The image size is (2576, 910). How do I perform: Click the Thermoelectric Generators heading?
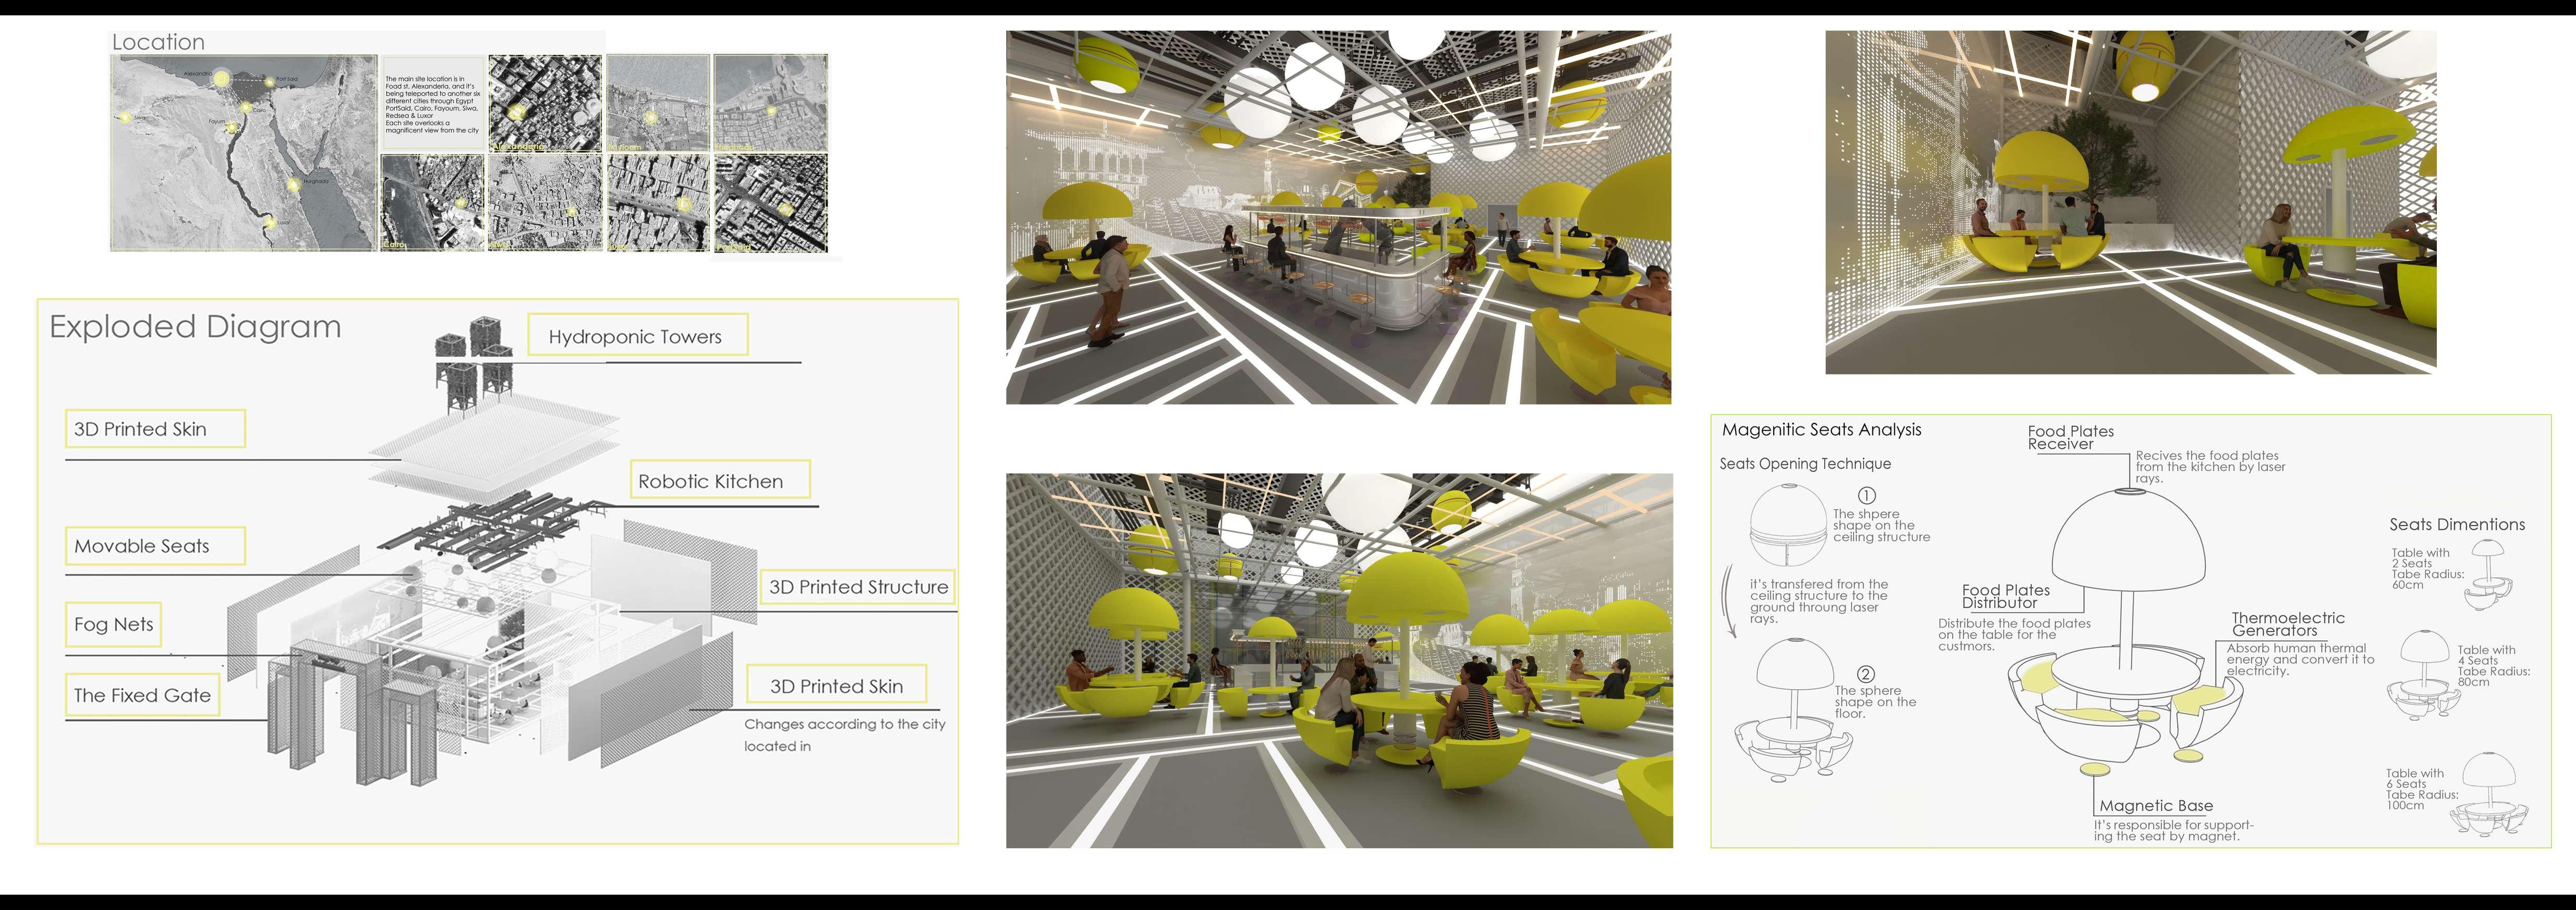[2287, 624]
